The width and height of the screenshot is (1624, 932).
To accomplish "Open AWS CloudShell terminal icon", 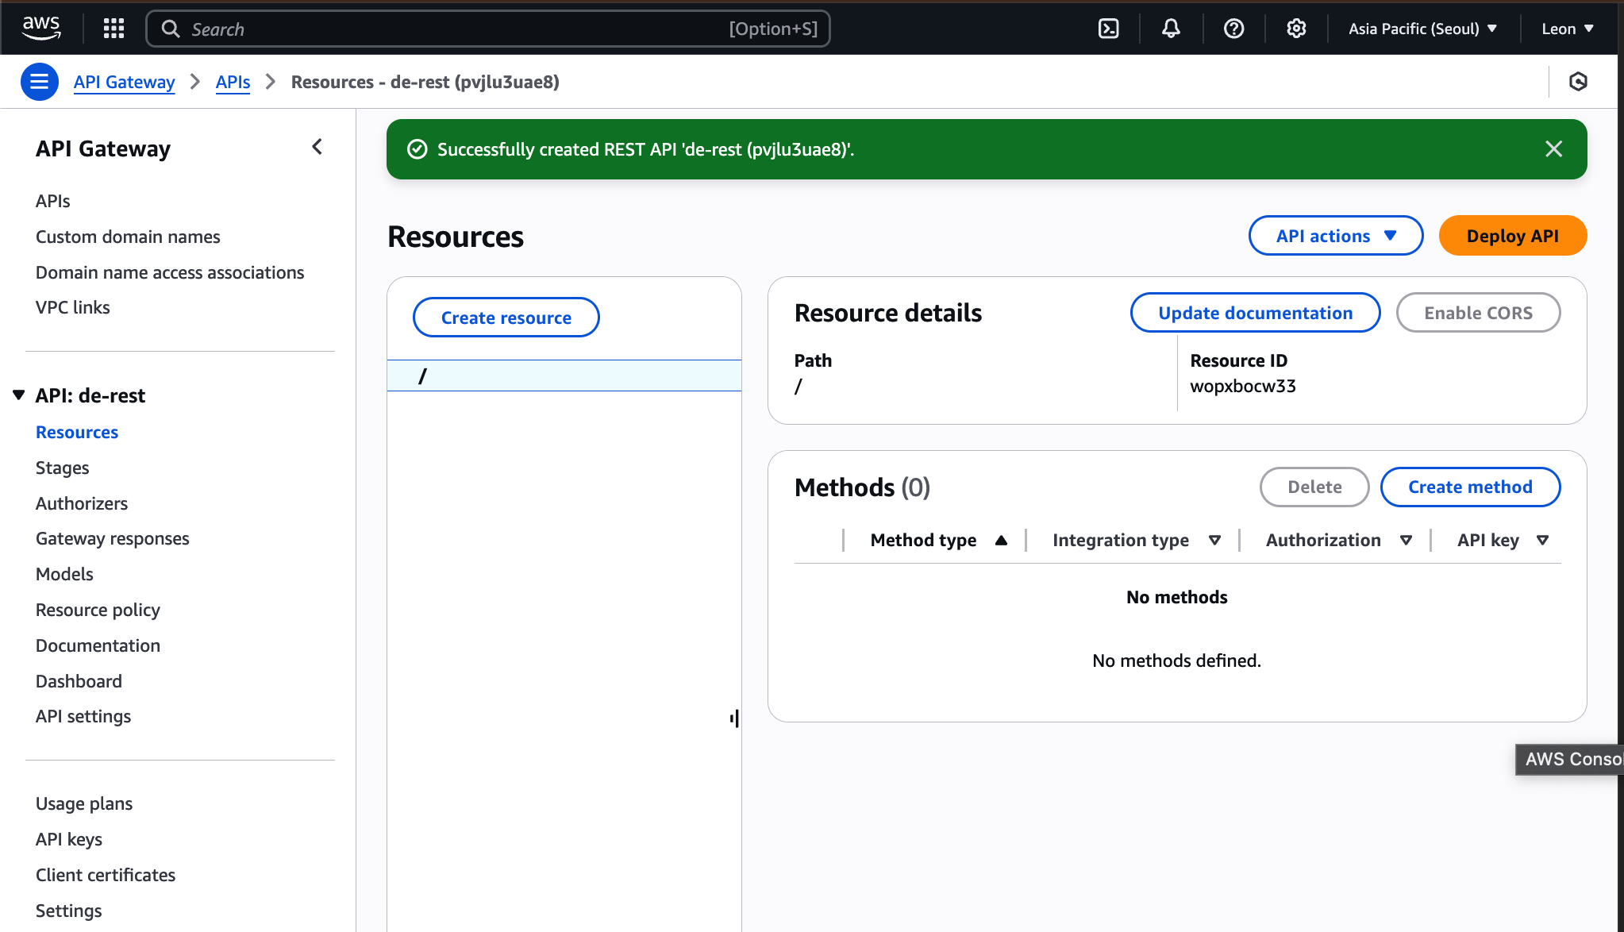I will (1108, 29).
